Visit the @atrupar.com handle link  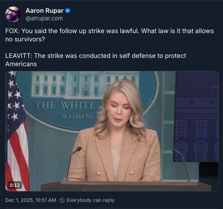[x=44, y=18]
